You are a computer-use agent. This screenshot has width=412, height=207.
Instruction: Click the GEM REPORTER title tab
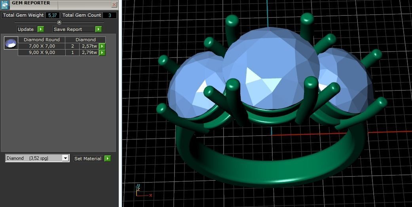(x=31, y=3)
